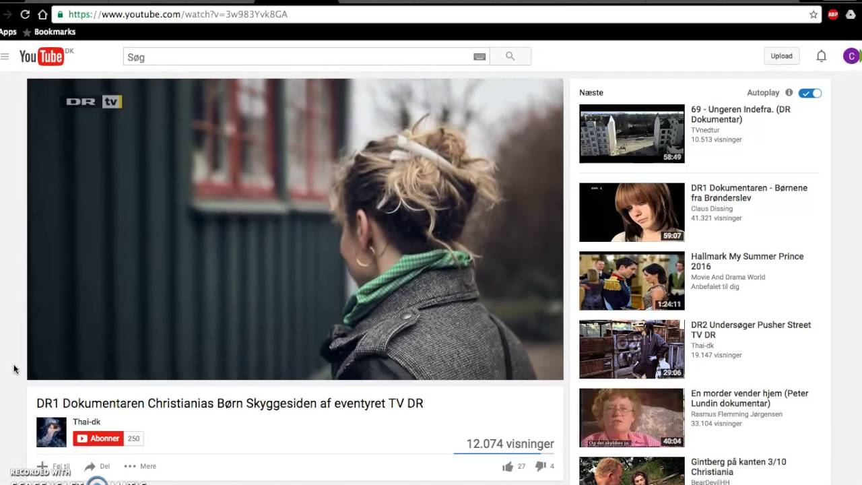Click the Rasmus Flemming Jørgensen channel name

(737, 414)
